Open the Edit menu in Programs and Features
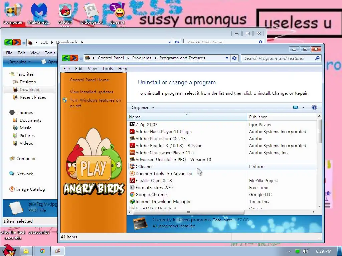Screen dimensions: 342x256 [x=79, y=69]
